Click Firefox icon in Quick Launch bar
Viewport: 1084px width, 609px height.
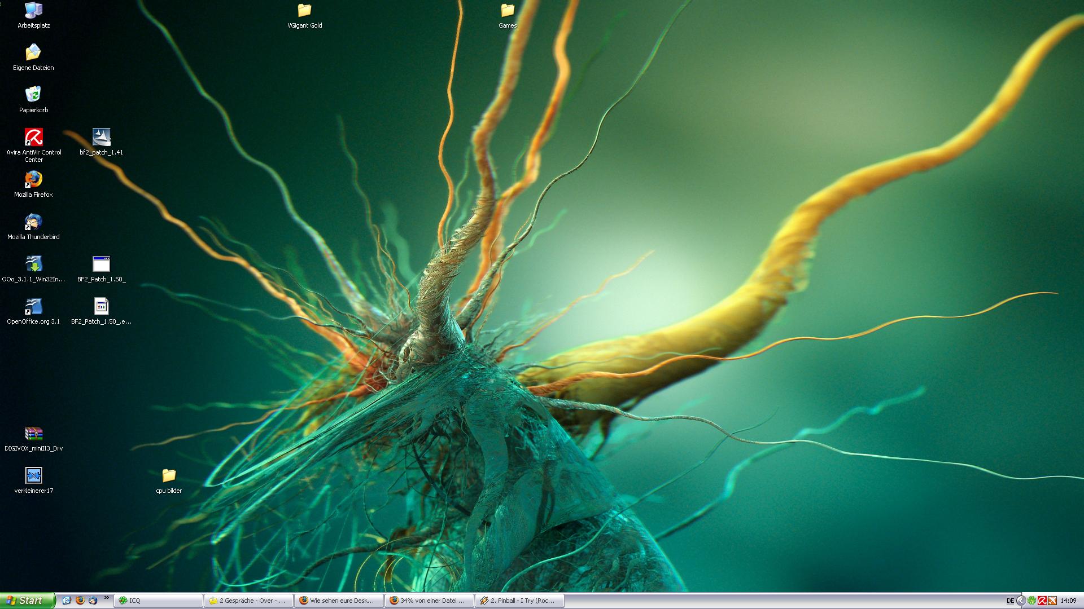click(80, 601)
